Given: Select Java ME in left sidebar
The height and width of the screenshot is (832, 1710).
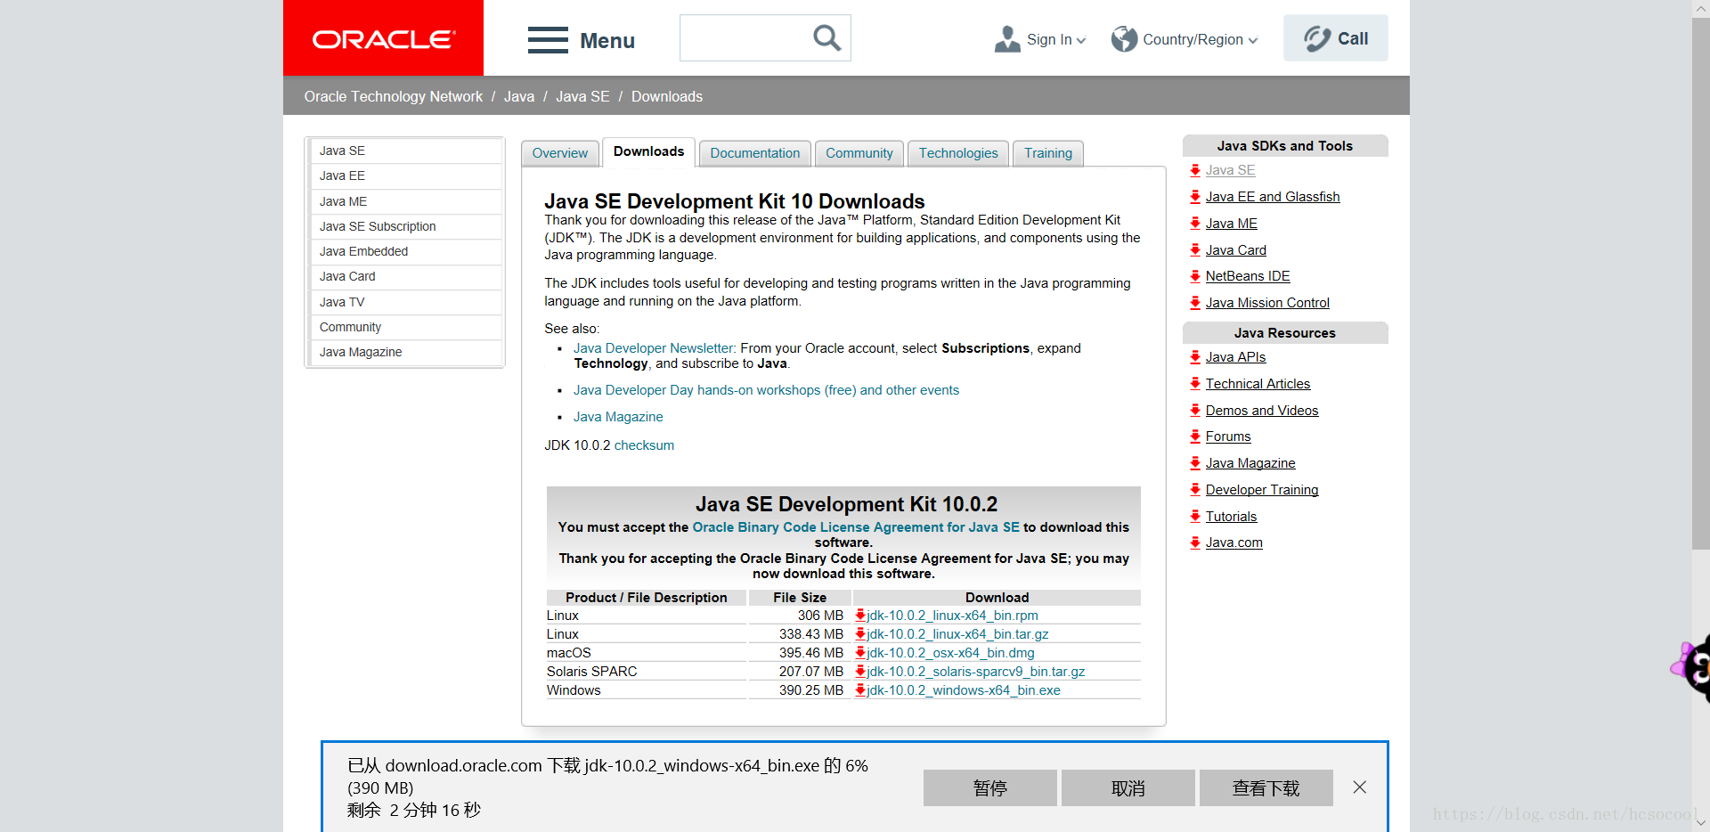Looking at the screenshot, I should [x=406, y=201].
